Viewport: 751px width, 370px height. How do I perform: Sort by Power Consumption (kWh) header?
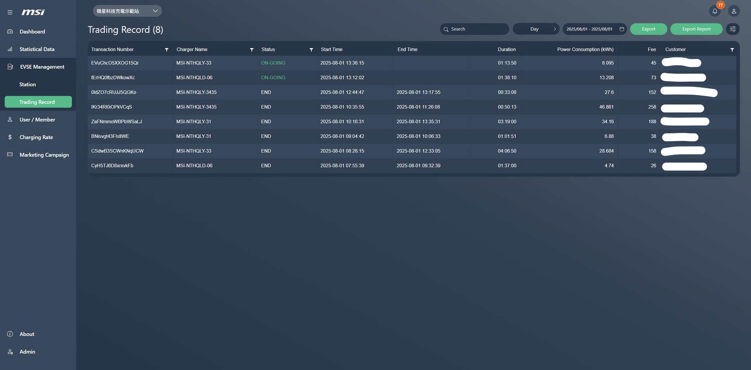coord(585,49)
